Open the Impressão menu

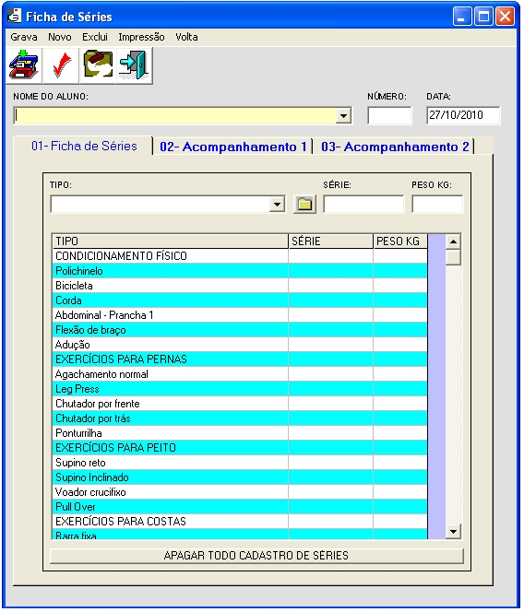click(x=141, y=37)
